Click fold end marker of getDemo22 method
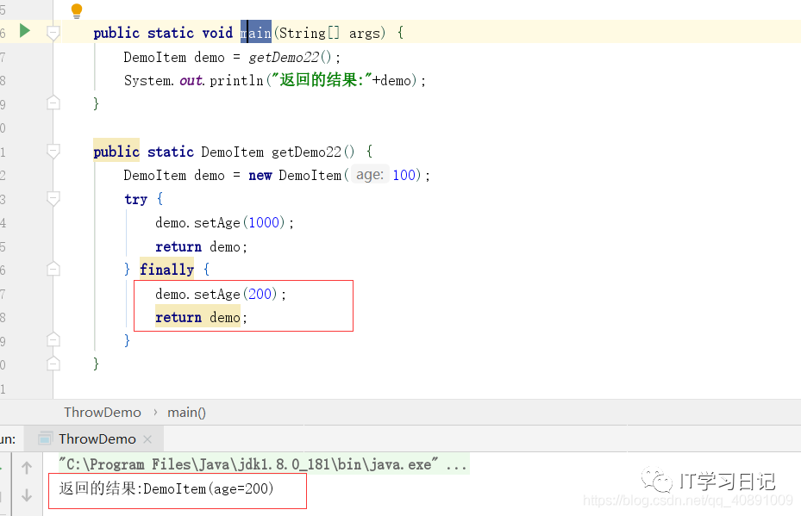Image resolution: width=801 pixels, height=516 pixels. (53, 364)
